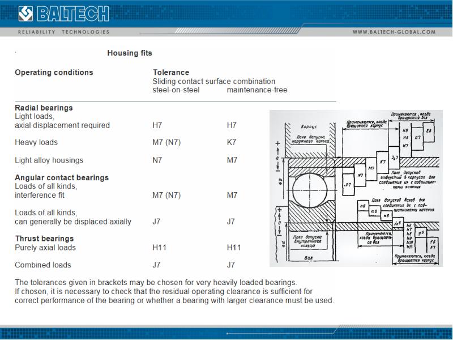Click the Angular contact bearings heading
The image size is (453, 340).
point(62,177)
